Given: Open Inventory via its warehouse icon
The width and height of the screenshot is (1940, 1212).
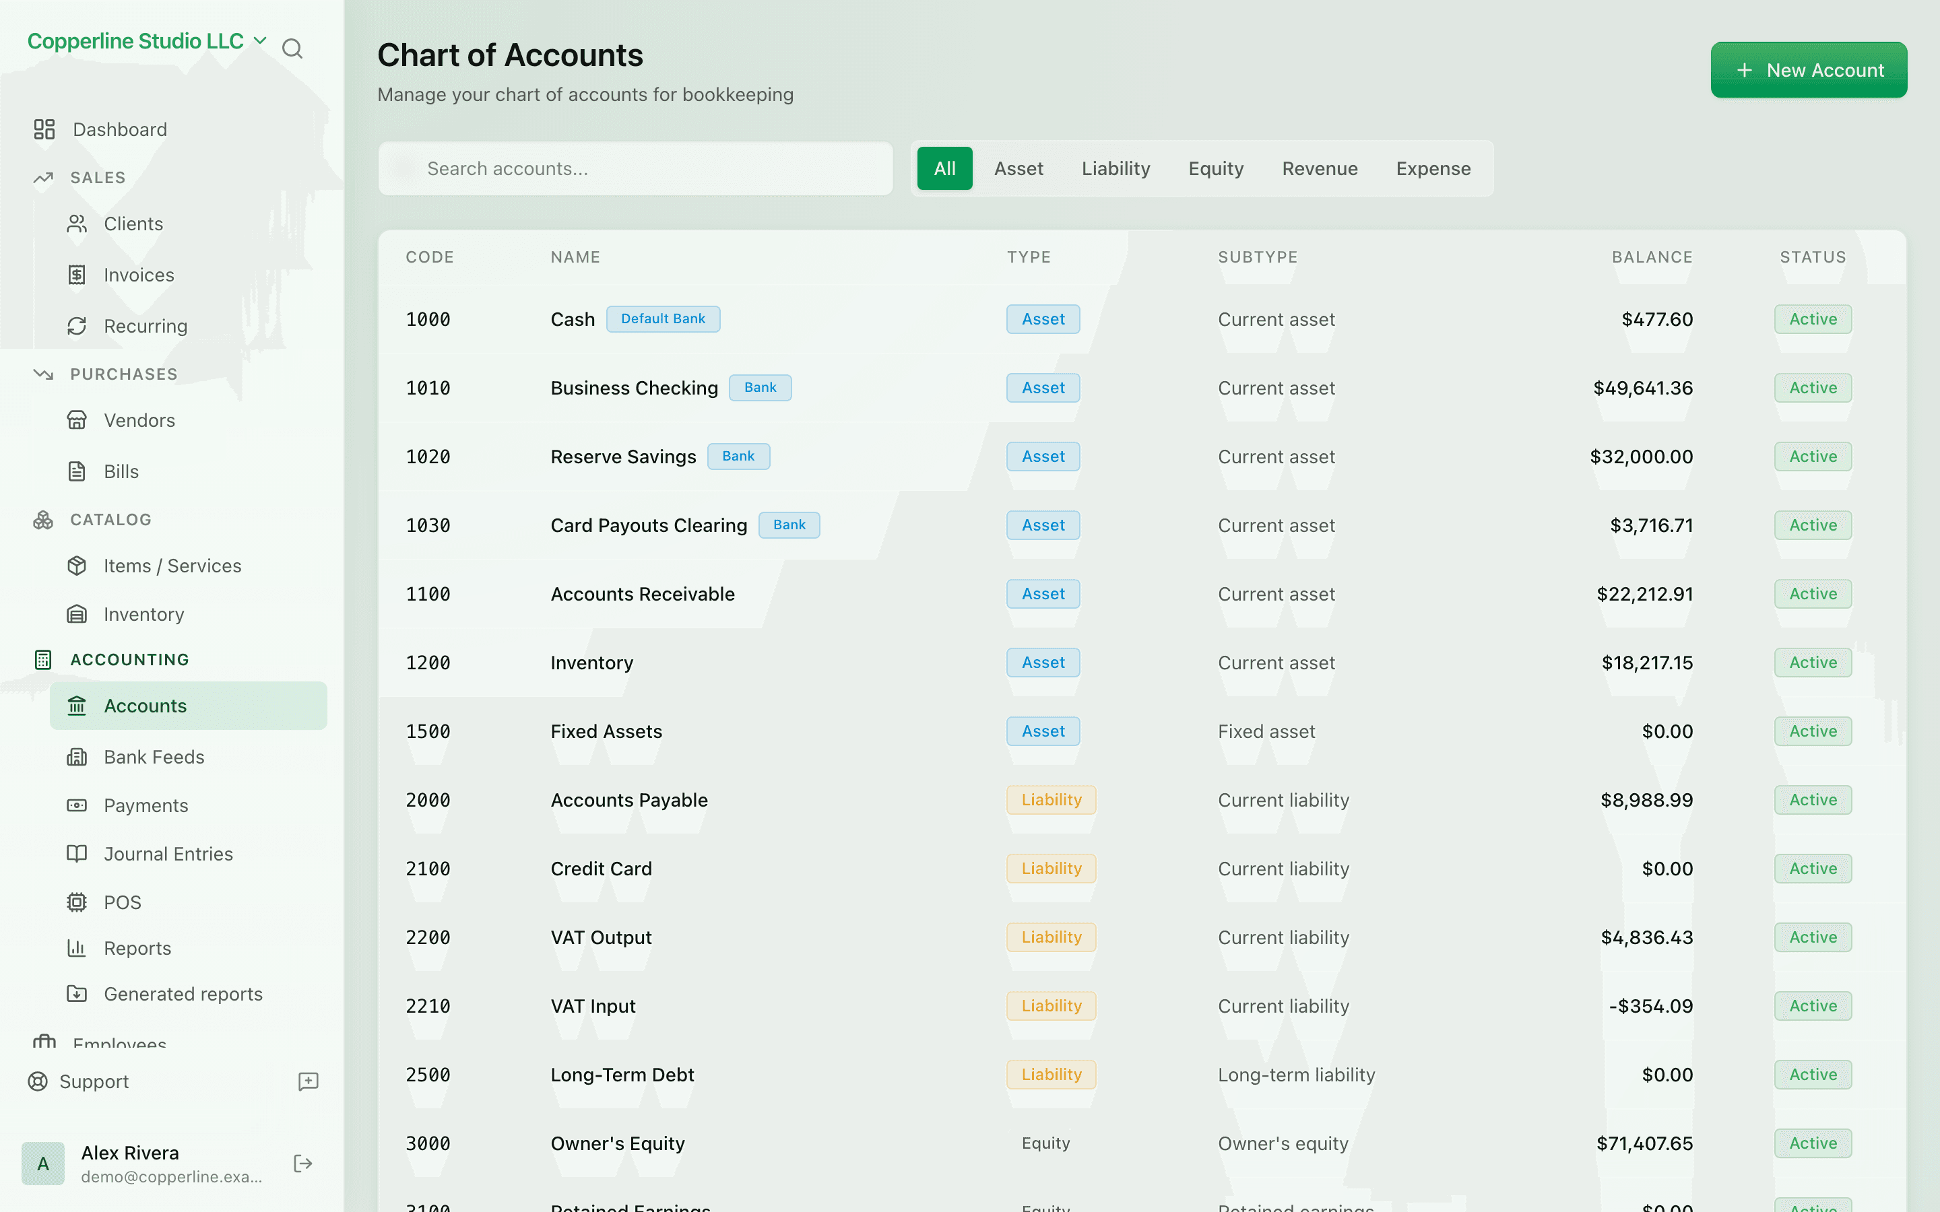Looking at the screenshot, I should tap(77, 614).
